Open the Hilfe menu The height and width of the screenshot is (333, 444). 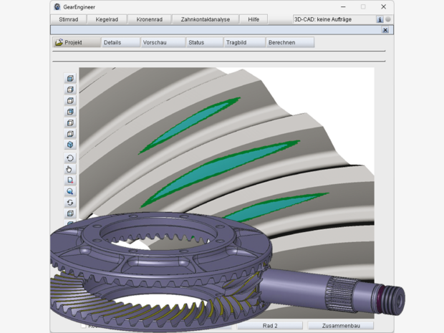click(x=253, y=19)
